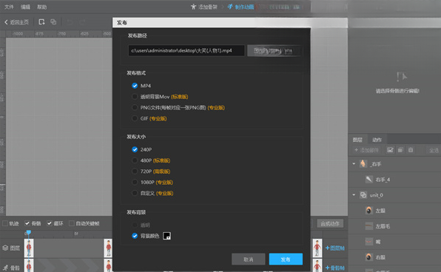The width and height of the screenshot is (441, 272).
Task: Switch to the 动作 panel tab
Action: [x=377, y=140]
